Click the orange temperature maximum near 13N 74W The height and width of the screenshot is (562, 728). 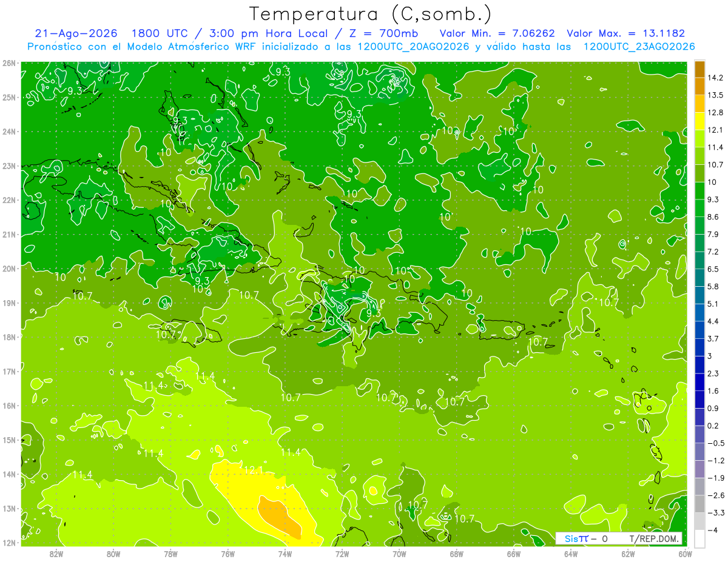click(x=280, y=517)
